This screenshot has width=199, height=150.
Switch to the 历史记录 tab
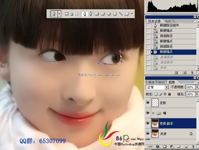[x=154, y=21]
